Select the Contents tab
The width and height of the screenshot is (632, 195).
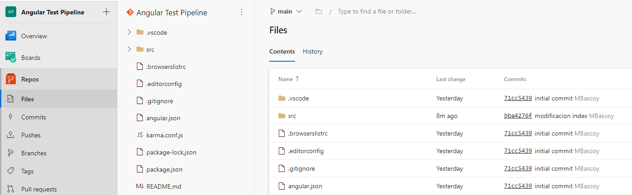click(x=282, y=52)
